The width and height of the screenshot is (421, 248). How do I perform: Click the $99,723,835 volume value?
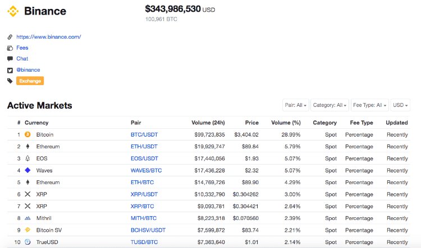[210, 135]
